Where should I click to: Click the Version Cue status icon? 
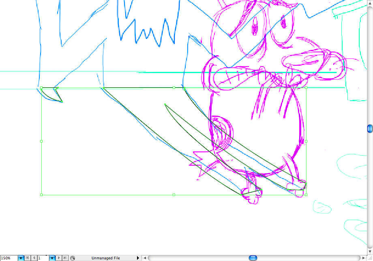click(73, 258)
